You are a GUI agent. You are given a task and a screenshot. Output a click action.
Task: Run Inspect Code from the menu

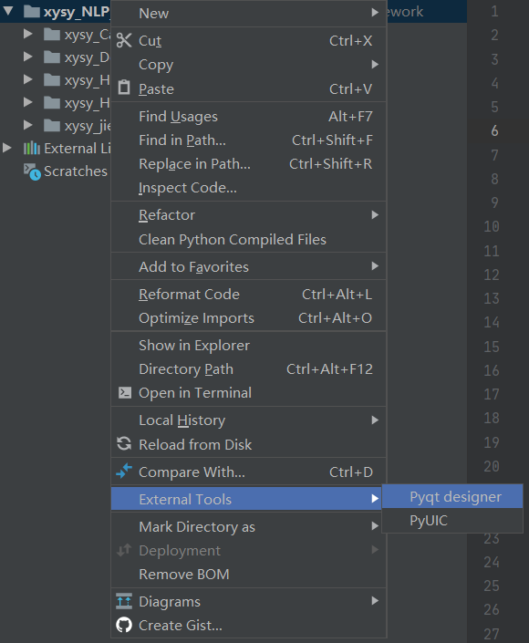pos(248,188)
